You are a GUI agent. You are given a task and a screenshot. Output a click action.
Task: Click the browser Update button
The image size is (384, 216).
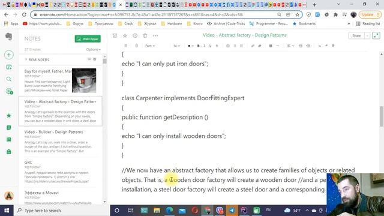click(x=370, y=14)
